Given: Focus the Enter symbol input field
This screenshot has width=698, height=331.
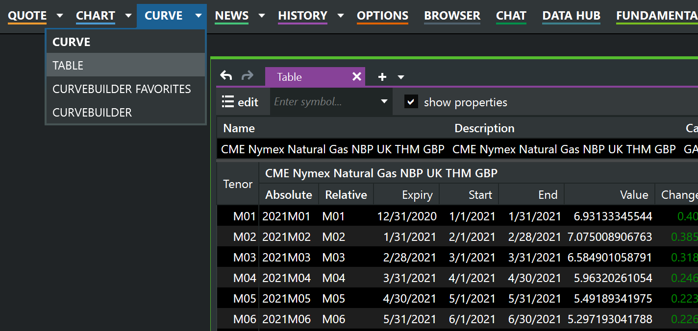Looking at the screenshot, I should pos(324,102).
